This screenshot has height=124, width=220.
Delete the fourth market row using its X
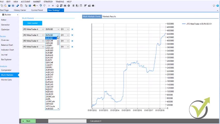pos(72,47)
